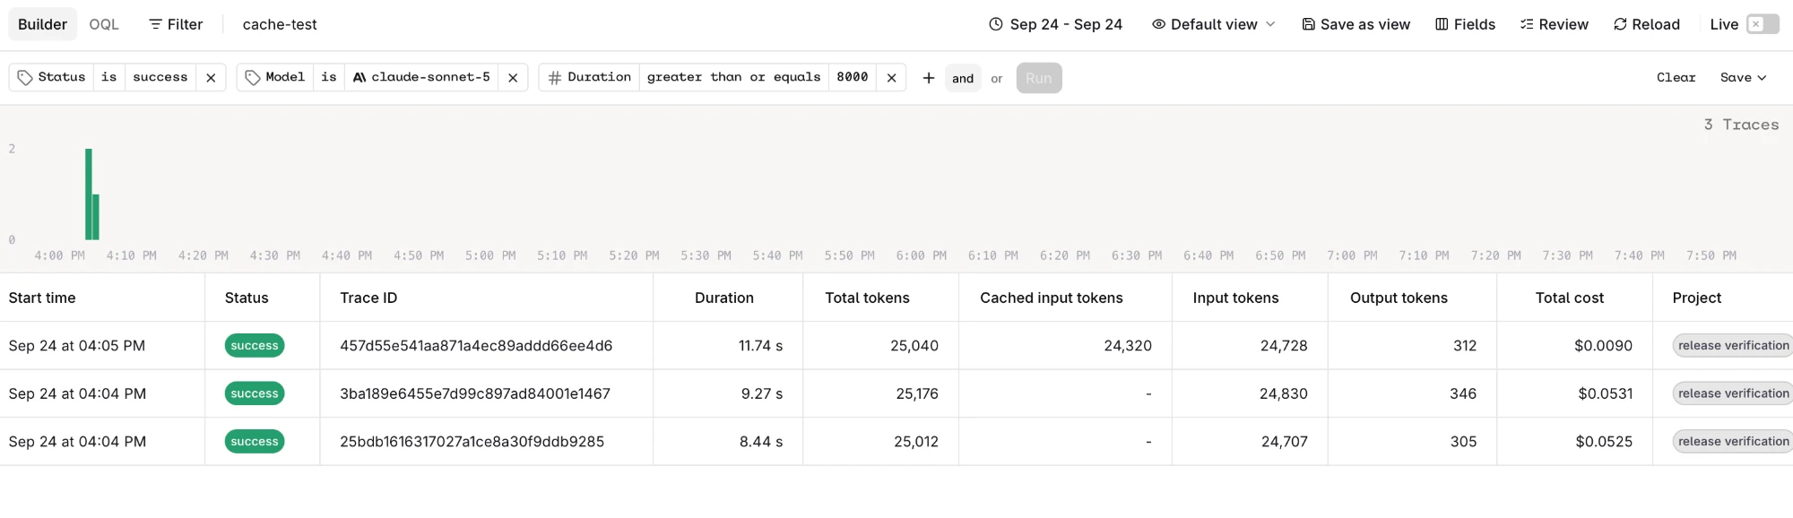The width and height of the screenshot is (1793, 518).
Task: Select the 'and' logical operator
Action: pos(963,78)
